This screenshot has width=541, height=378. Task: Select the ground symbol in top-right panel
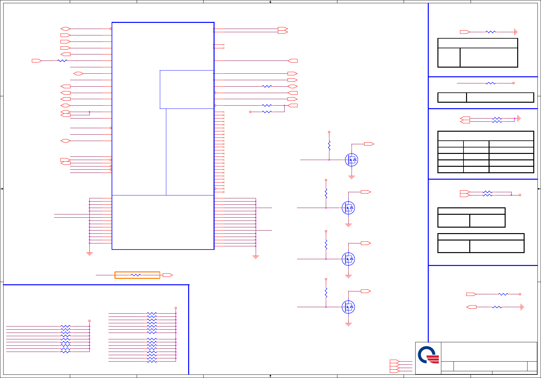[x=516, y=32]
